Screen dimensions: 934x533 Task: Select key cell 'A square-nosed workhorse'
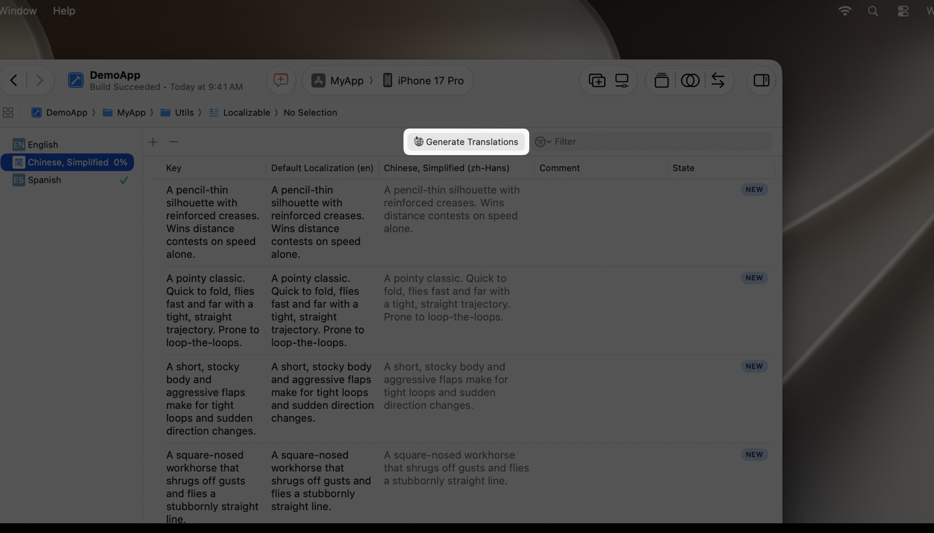[x=212, y=487]
